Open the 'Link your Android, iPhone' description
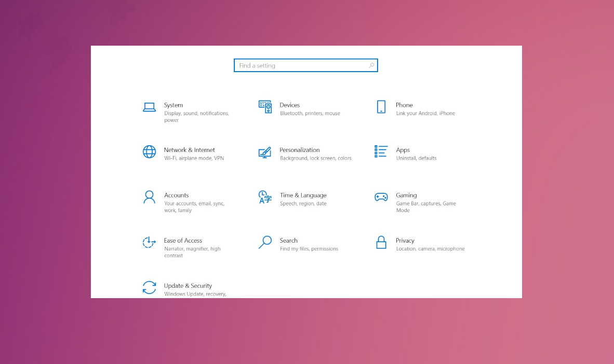 tap(425, 114)
